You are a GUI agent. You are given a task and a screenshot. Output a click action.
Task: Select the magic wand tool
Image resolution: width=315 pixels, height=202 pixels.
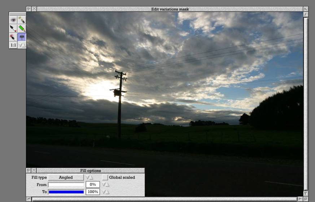coord(22,20)
